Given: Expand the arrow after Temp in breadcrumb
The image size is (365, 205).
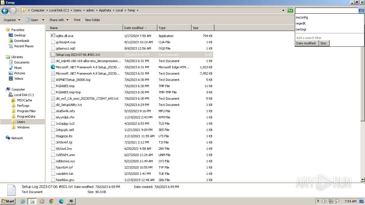Looking at the screenshot, I should pos(137,10).
